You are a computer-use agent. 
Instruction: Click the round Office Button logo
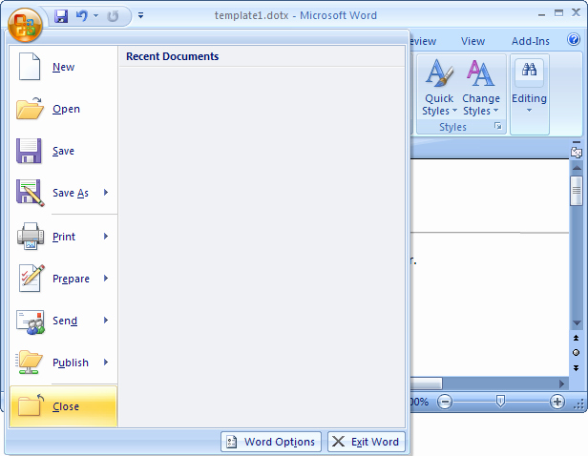[x=25, y=25]
